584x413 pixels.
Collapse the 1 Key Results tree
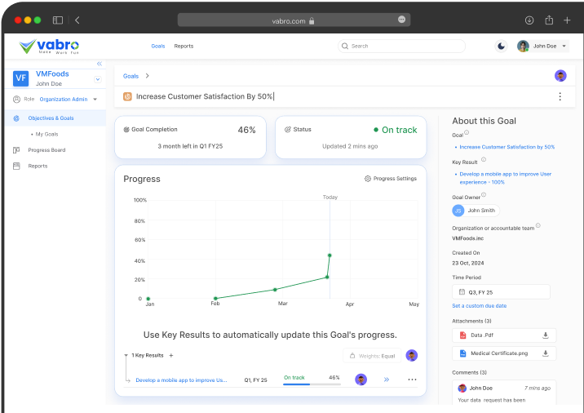[126, 356]
